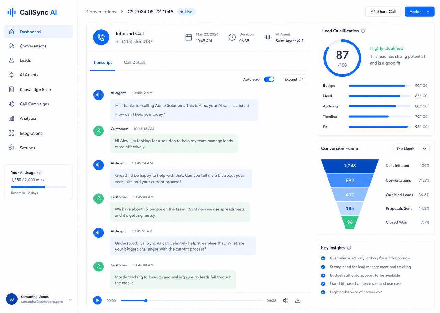Open AI Agents robot icon in sidebar
The width and height of the screenshot is (440, 313).
pos(11,75)
